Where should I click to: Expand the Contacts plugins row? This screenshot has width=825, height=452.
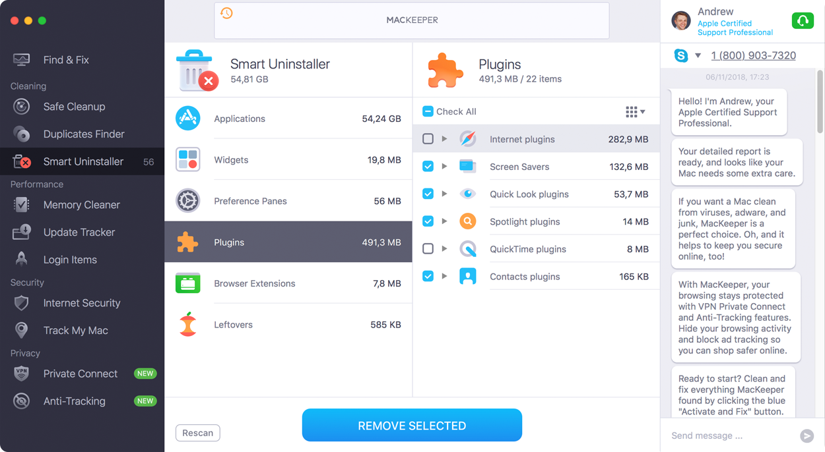(445, 277)
